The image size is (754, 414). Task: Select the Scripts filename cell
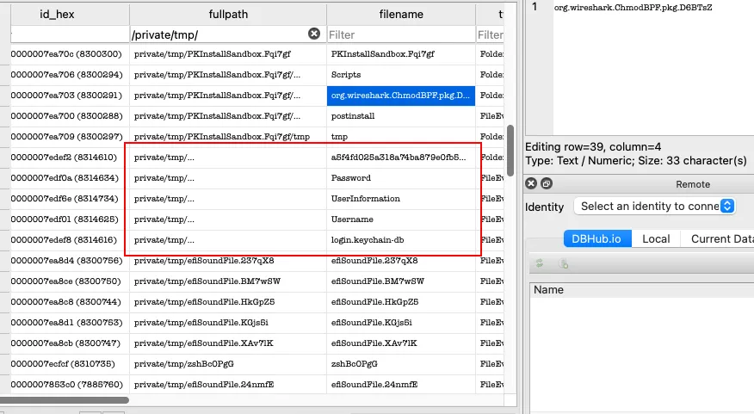(x=401, y=75)
